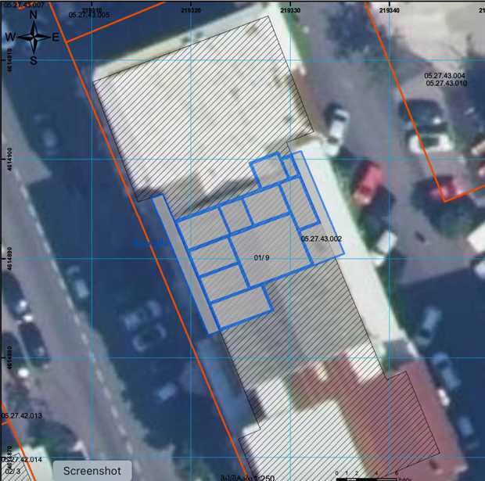Click the northing label 4614900
Image resolution: width=485 pixels, height=481 pixels.
(x=9, y=159)
